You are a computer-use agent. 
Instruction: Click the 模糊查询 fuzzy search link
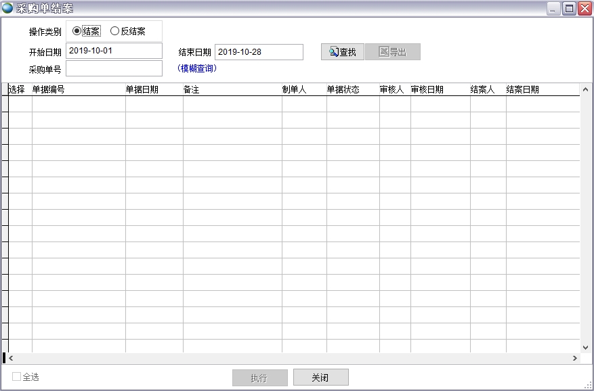[x=197, y=68]
